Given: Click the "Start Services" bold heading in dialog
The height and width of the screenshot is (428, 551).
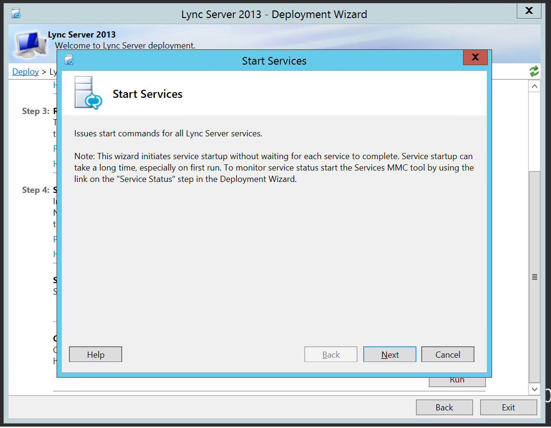Looking at the screenshot, I should pos(147,94).
